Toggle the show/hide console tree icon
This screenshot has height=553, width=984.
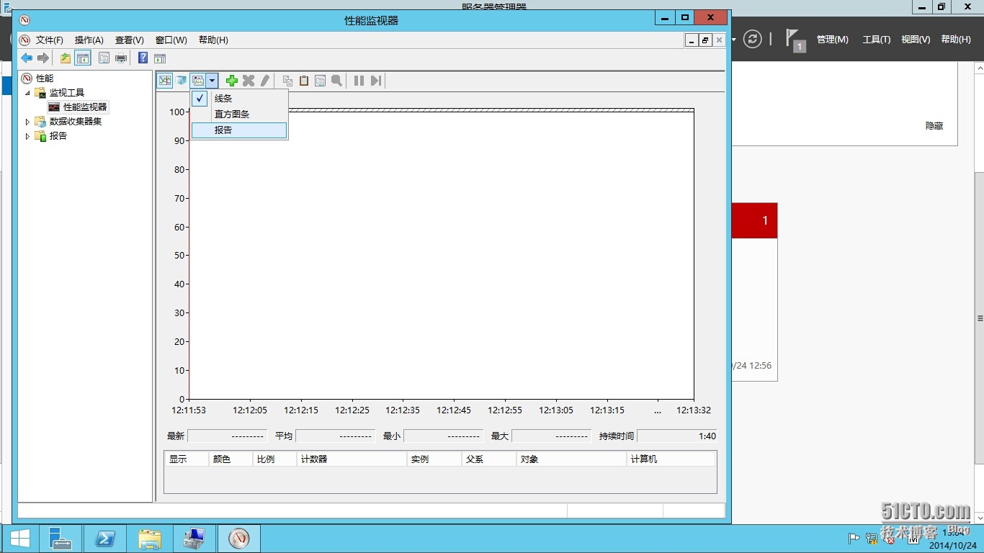pos(83,58)
